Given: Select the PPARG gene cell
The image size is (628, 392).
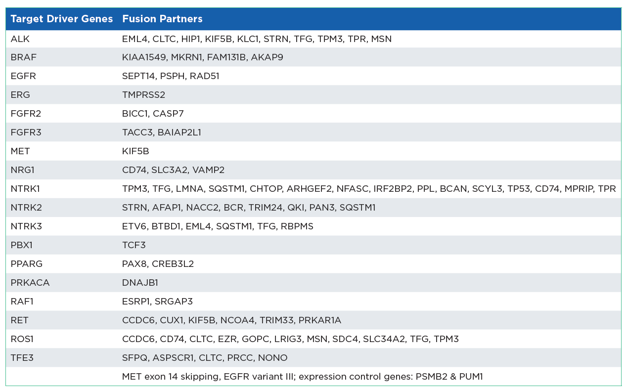Looking at the screenshot, I should tap(27, 264).
